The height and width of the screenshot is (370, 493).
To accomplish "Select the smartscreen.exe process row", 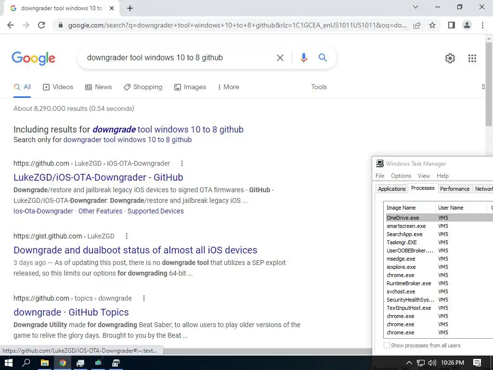I will (x=439, y=226).
